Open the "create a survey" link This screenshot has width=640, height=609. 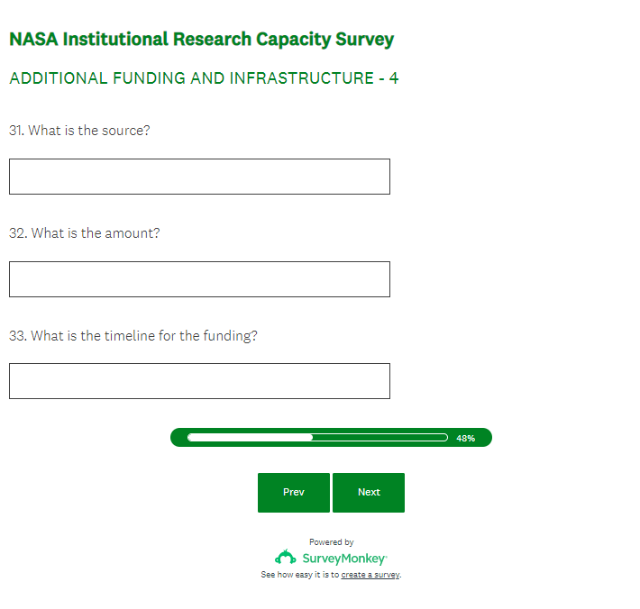pos(370,575)
